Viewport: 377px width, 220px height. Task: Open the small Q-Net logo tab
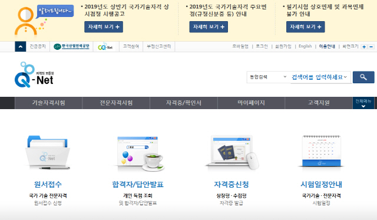[105, 46]
